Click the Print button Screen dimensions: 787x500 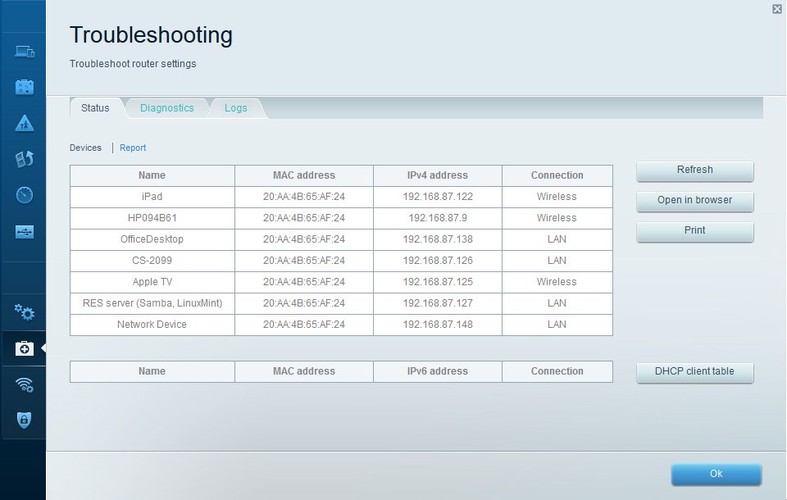coord(694,231)
